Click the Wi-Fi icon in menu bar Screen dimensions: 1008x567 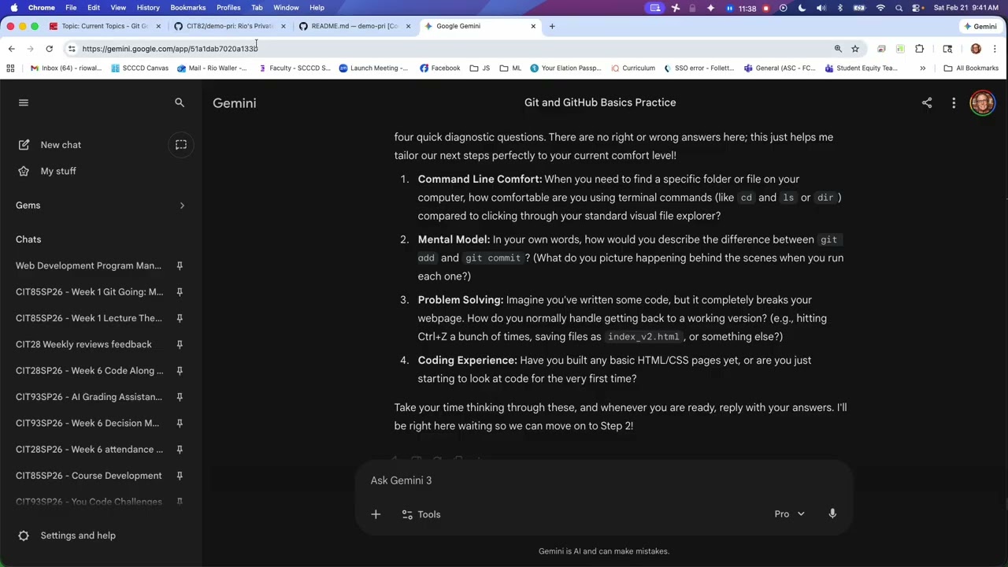click(x=880, y=8)
